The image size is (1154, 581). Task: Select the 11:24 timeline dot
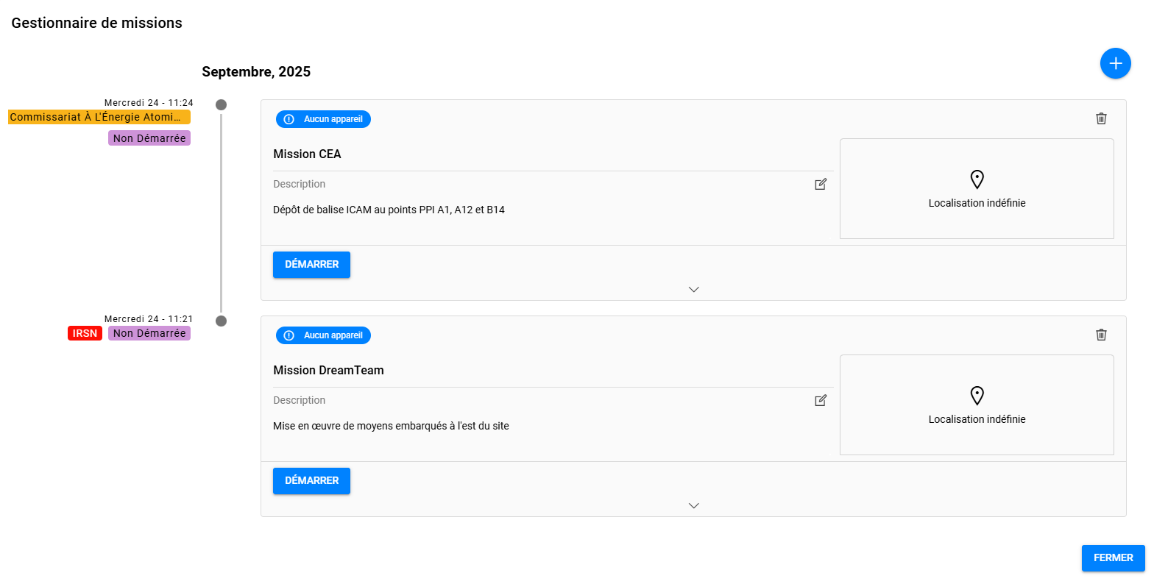[x=221, y=104]
